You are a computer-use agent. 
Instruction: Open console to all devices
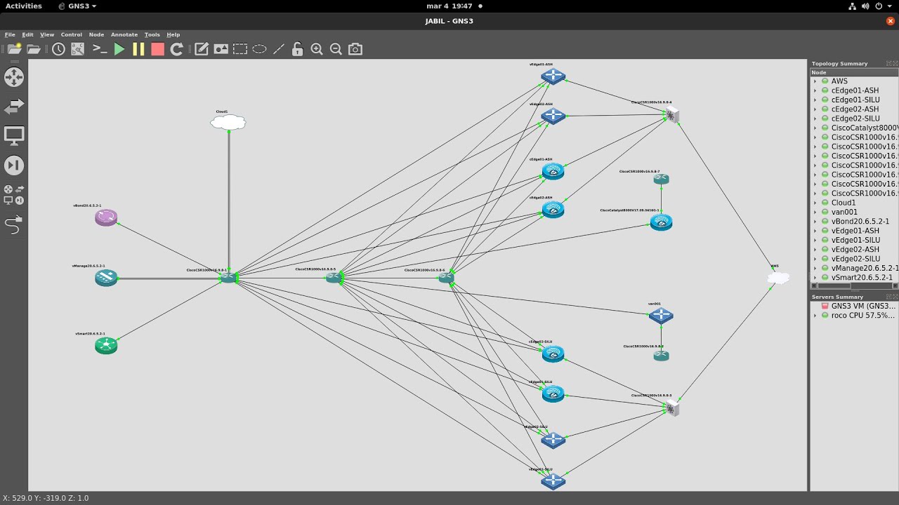tap(100, 49)
